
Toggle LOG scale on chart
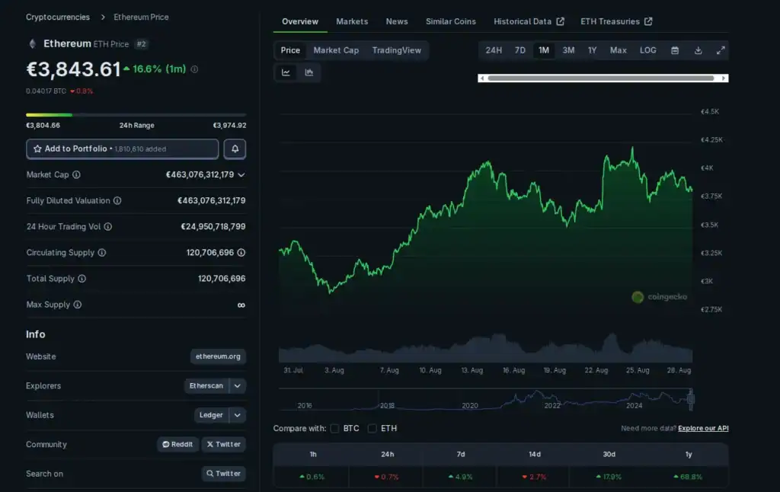point(648,50)
